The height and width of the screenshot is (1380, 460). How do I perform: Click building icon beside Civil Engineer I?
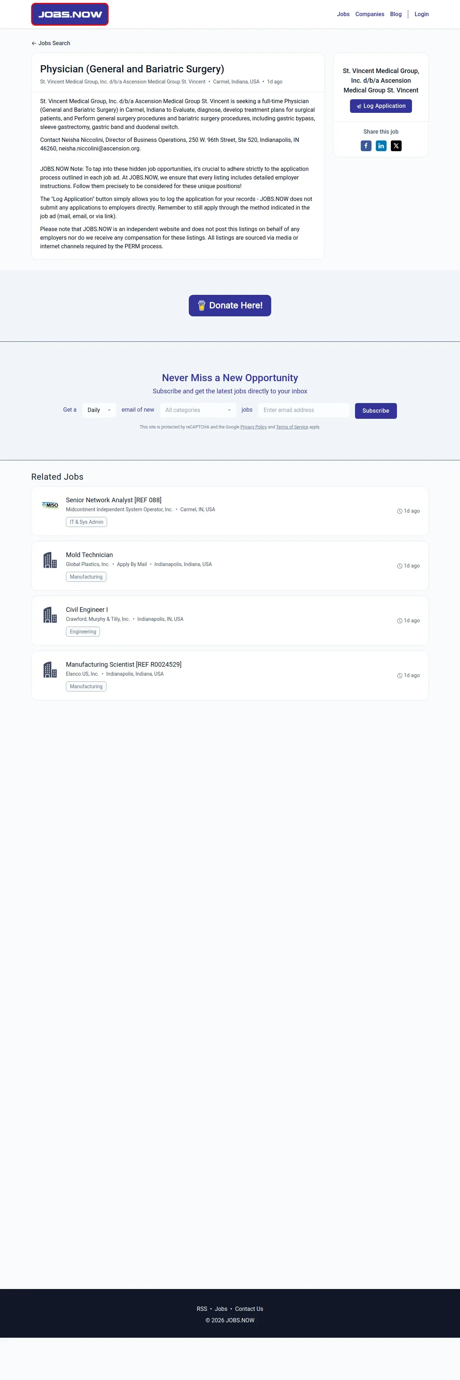50,614
